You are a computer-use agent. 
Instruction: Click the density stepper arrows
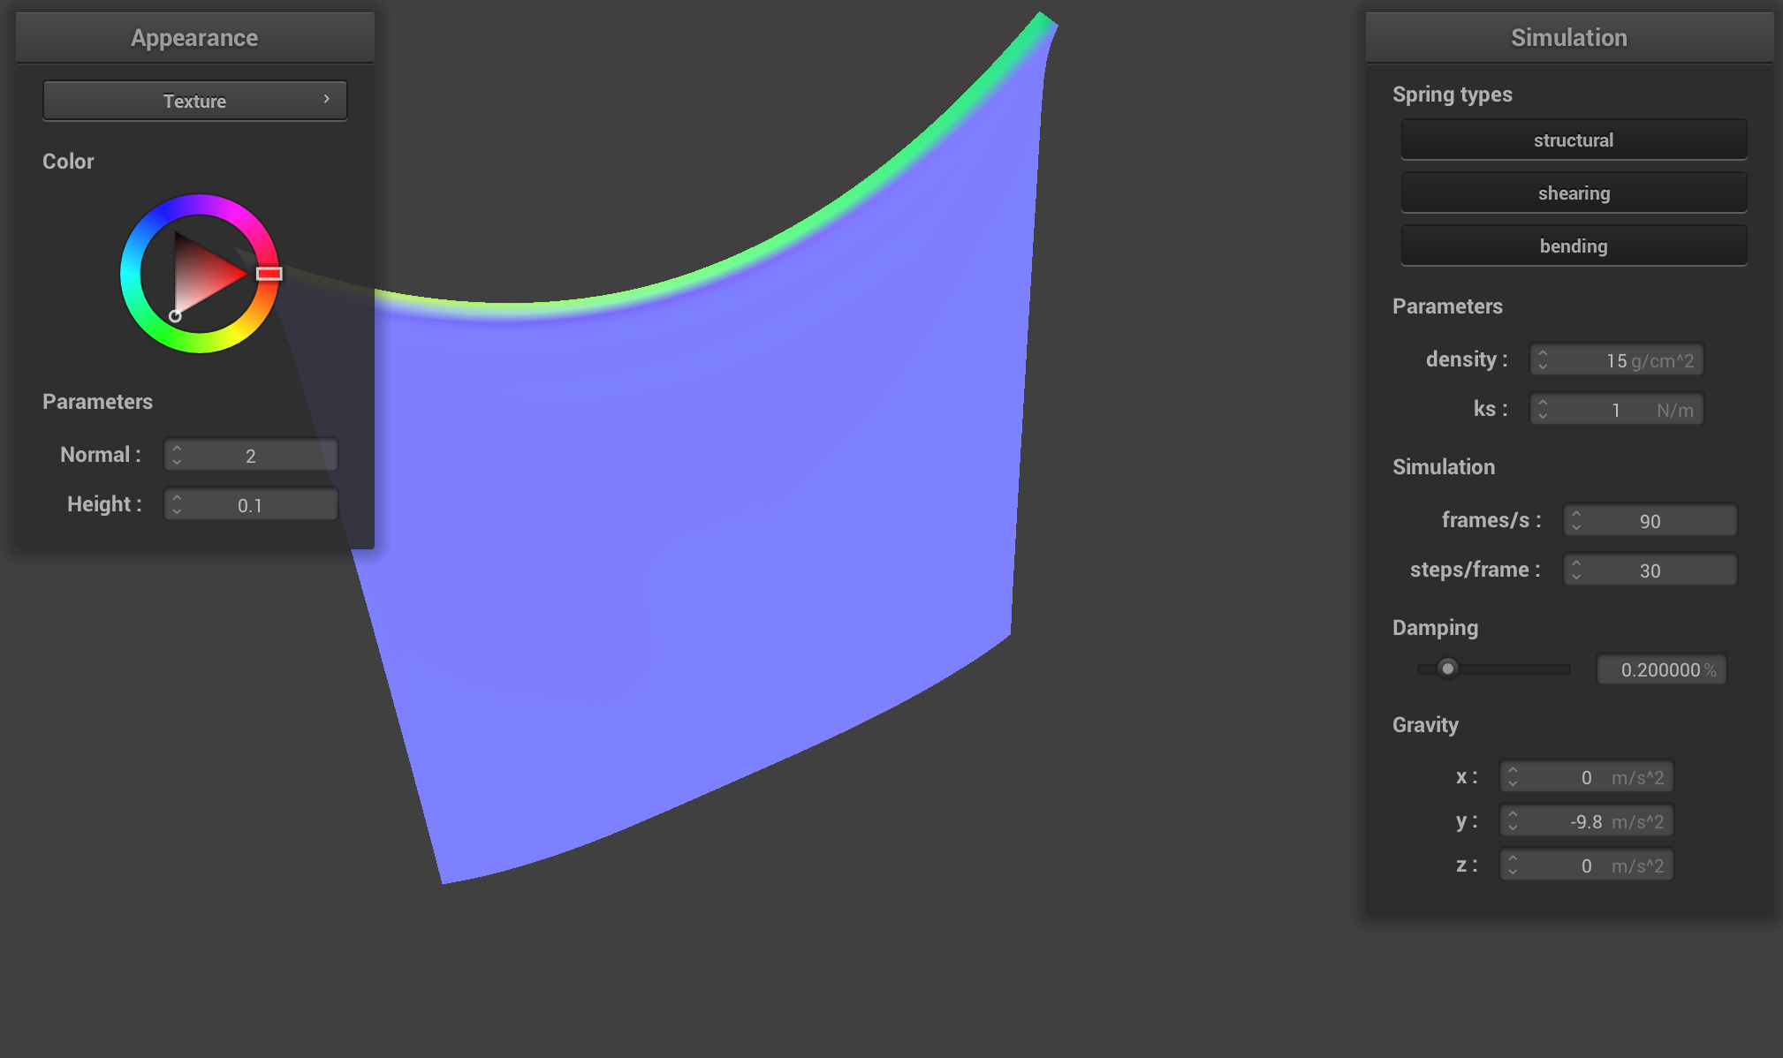click(1543, 359)
